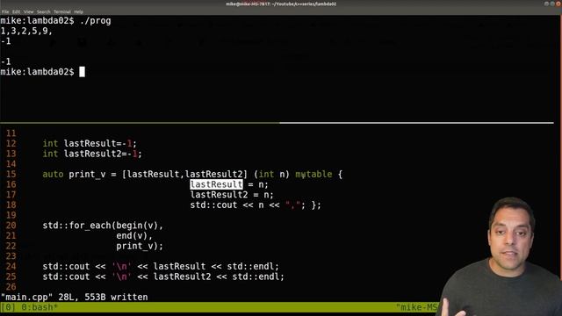
Task: Click line number 11
Action: [x=11, y=133]
